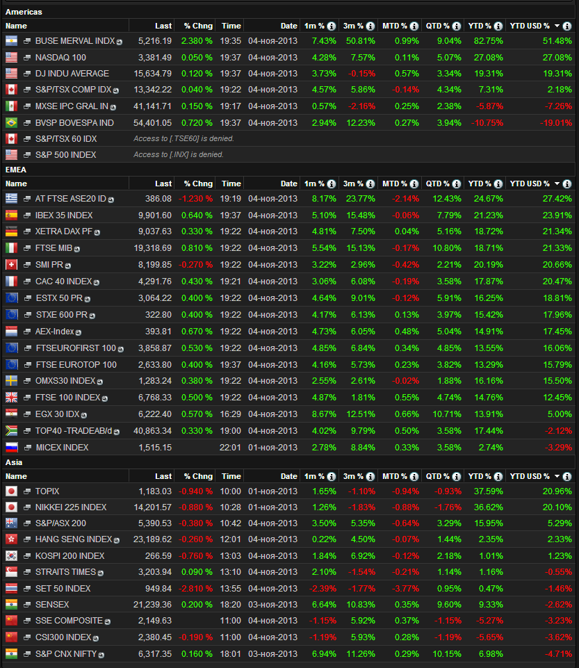Open the link icon next to NIKKEI 225 INDEX

pyautogui.click(x=27, y=507)
